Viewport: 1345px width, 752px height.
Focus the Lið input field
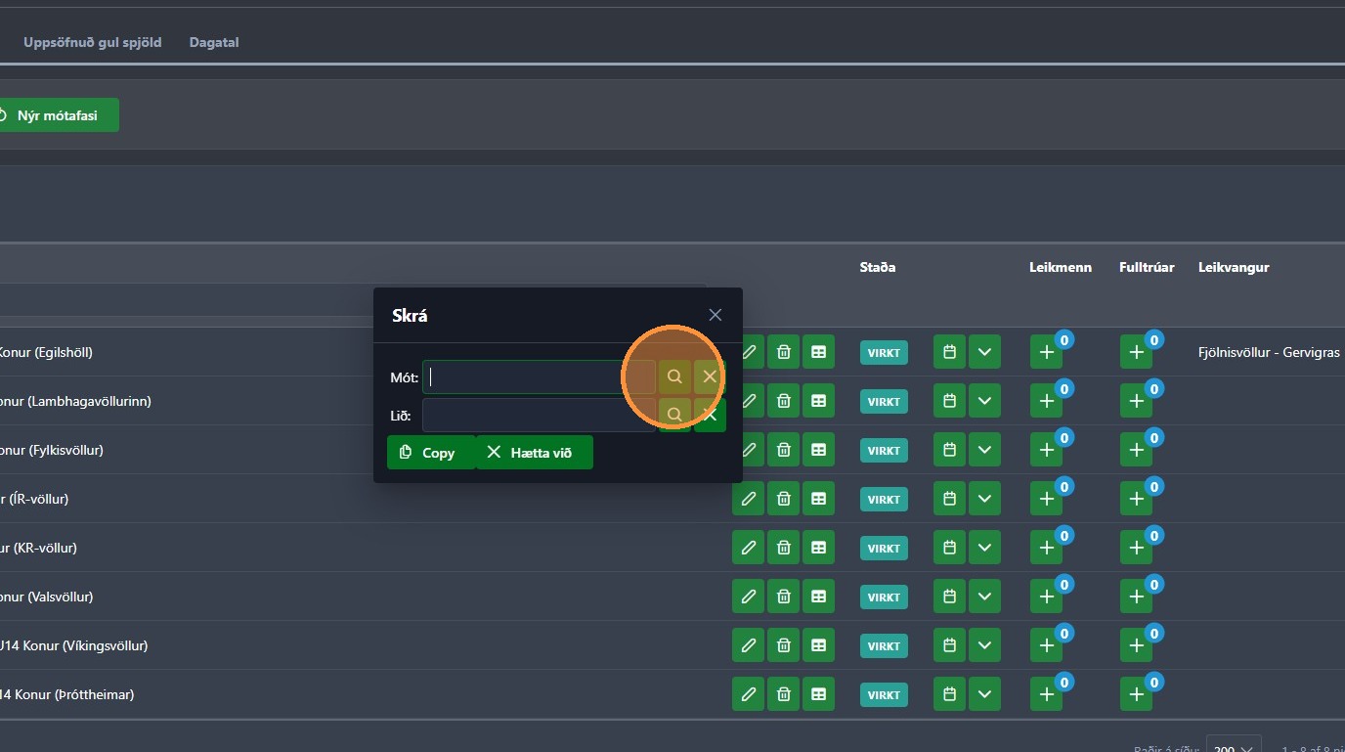(539, 415)
